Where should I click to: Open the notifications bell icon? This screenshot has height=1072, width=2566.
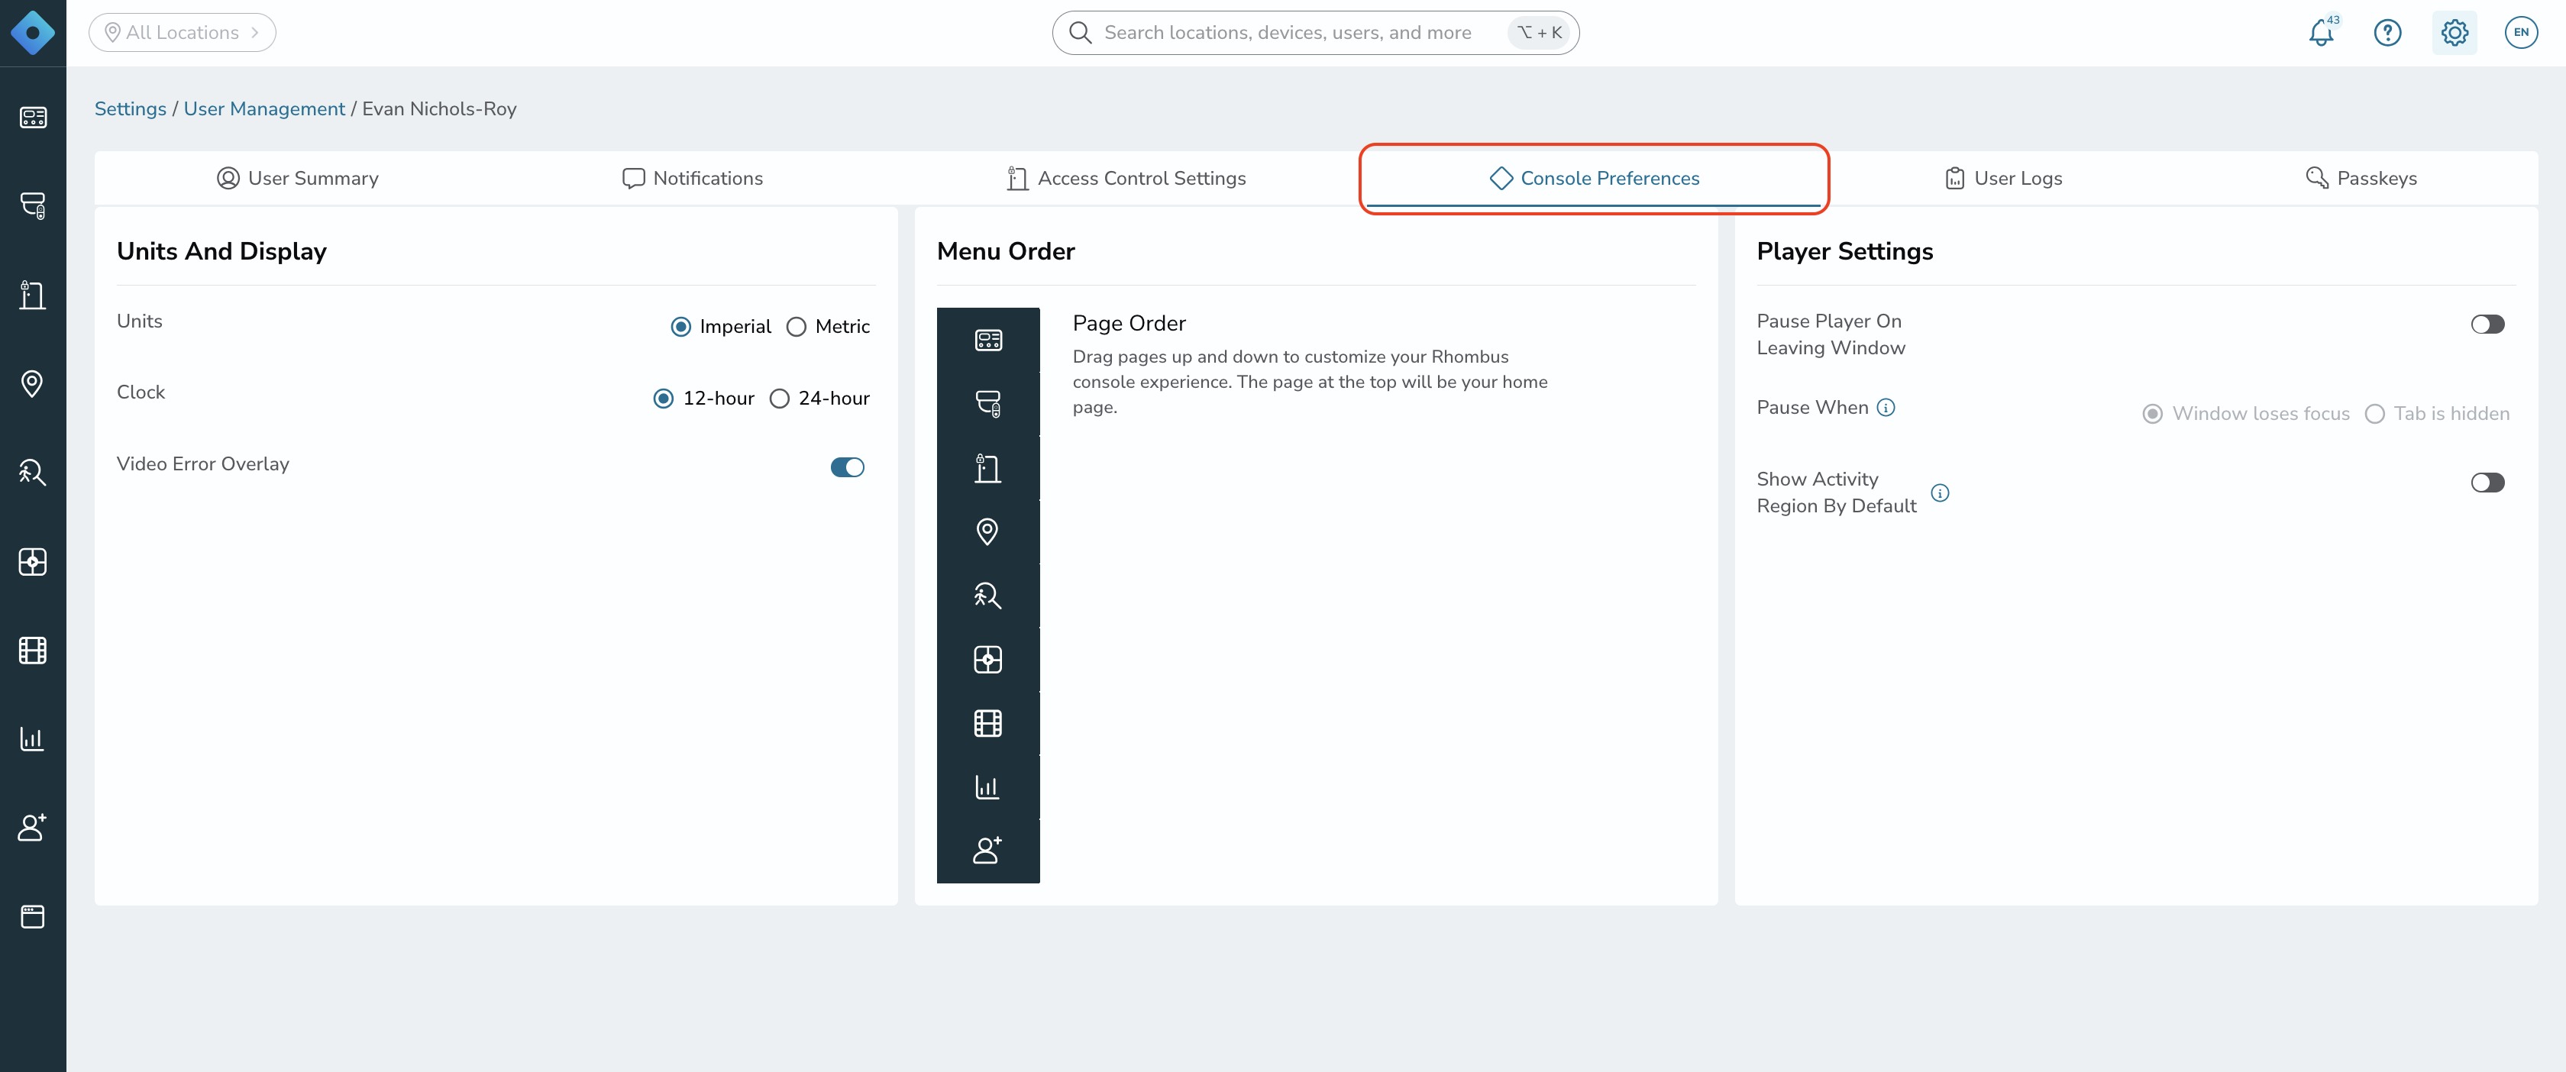click(2322, 33)
